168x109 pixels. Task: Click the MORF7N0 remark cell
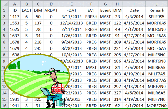click(x=157, y=106)
